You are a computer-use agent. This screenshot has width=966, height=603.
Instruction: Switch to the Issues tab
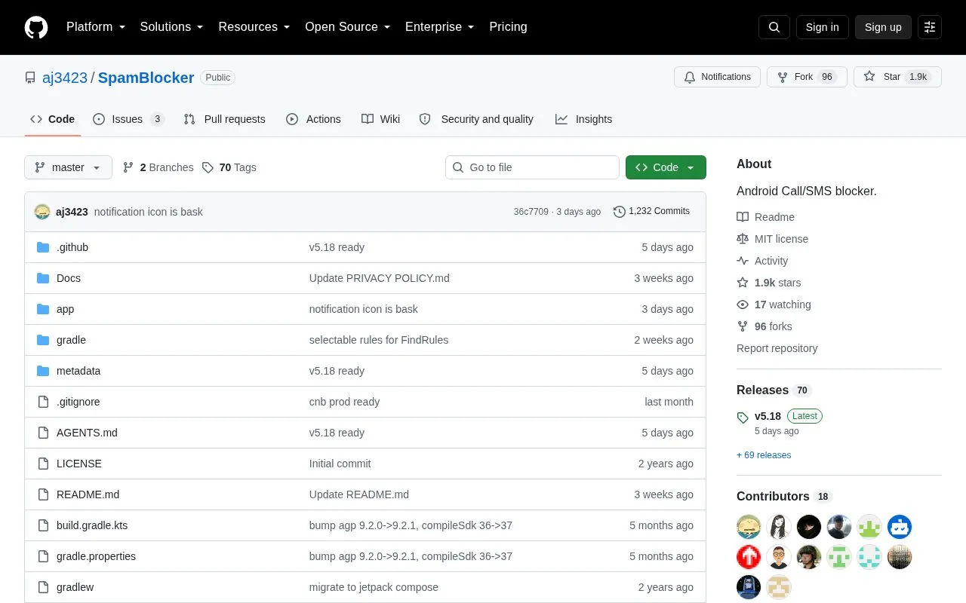point(128,119)
